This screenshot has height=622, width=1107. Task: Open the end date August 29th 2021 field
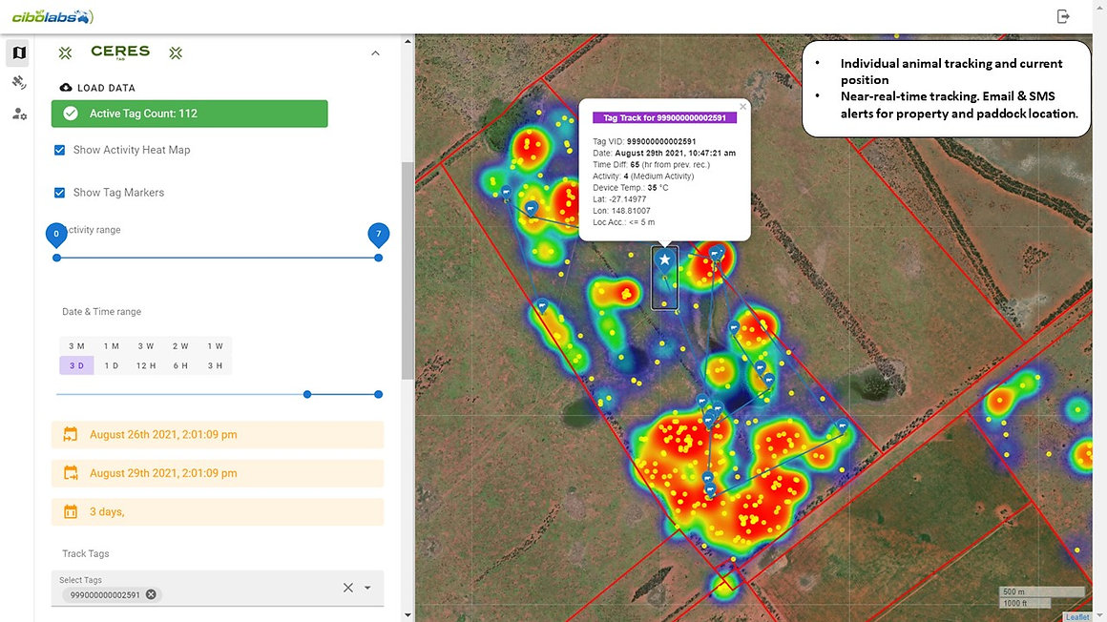218,473
